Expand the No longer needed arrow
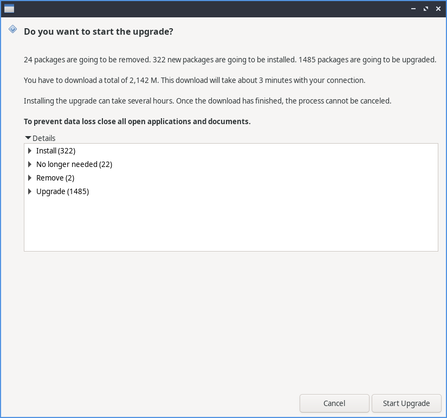 (x=30, y=164)
